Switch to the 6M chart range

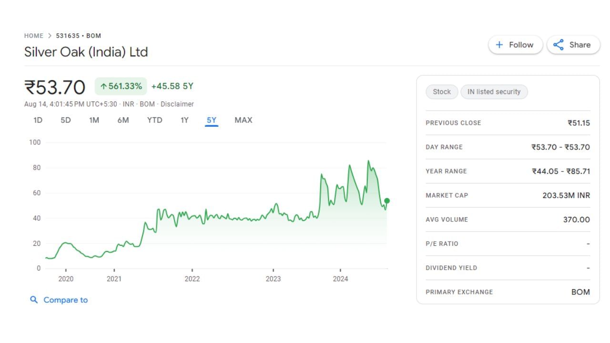pyautogui.click(x=123, y=120)
